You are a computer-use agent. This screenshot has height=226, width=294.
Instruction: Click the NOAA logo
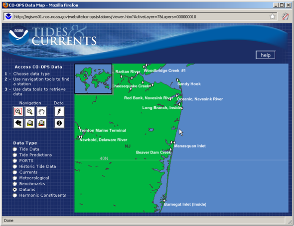pos(19,35)
